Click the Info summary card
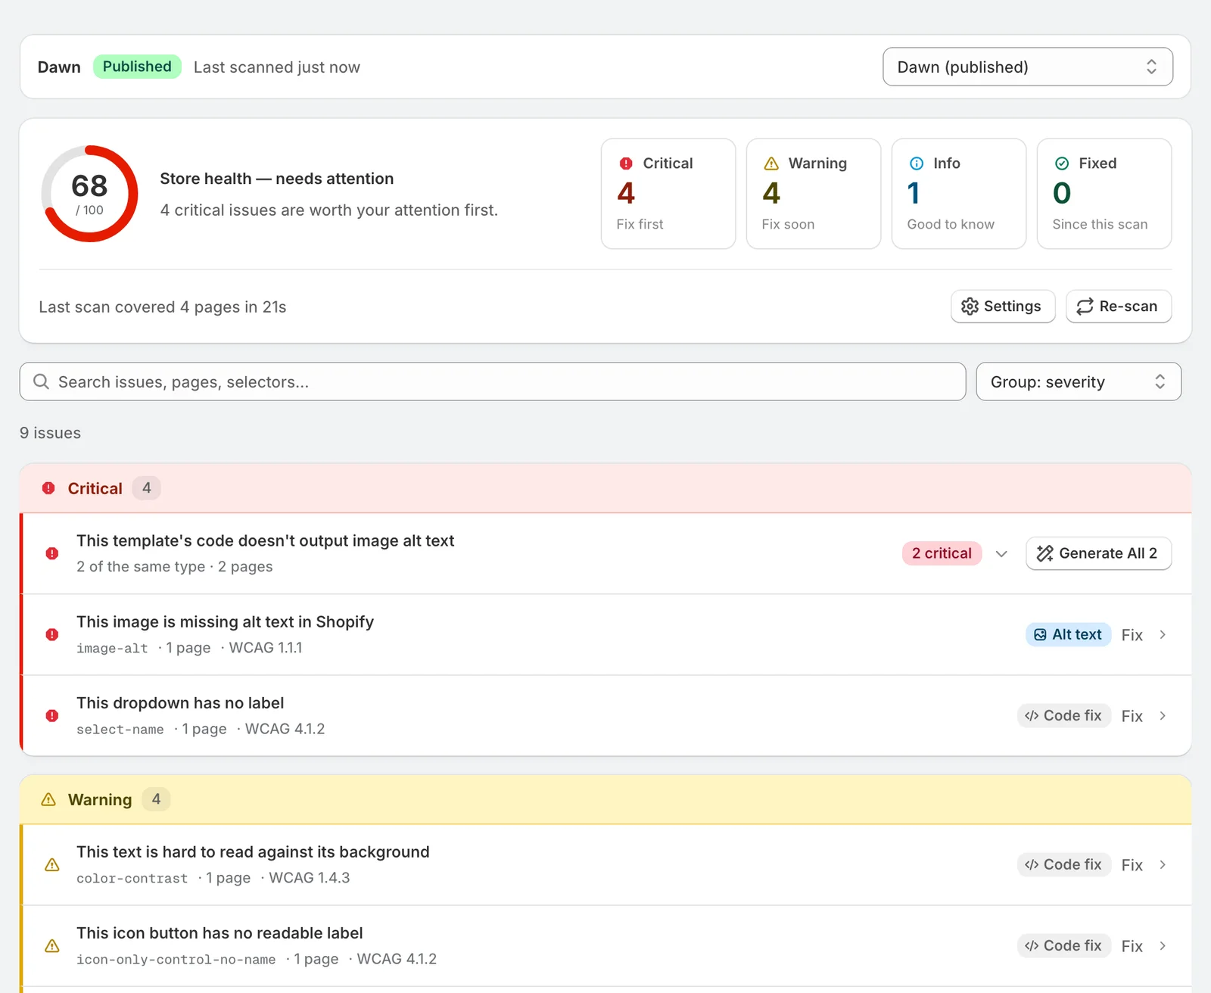This screenshot has height=993, width=1211. point(959,193)
